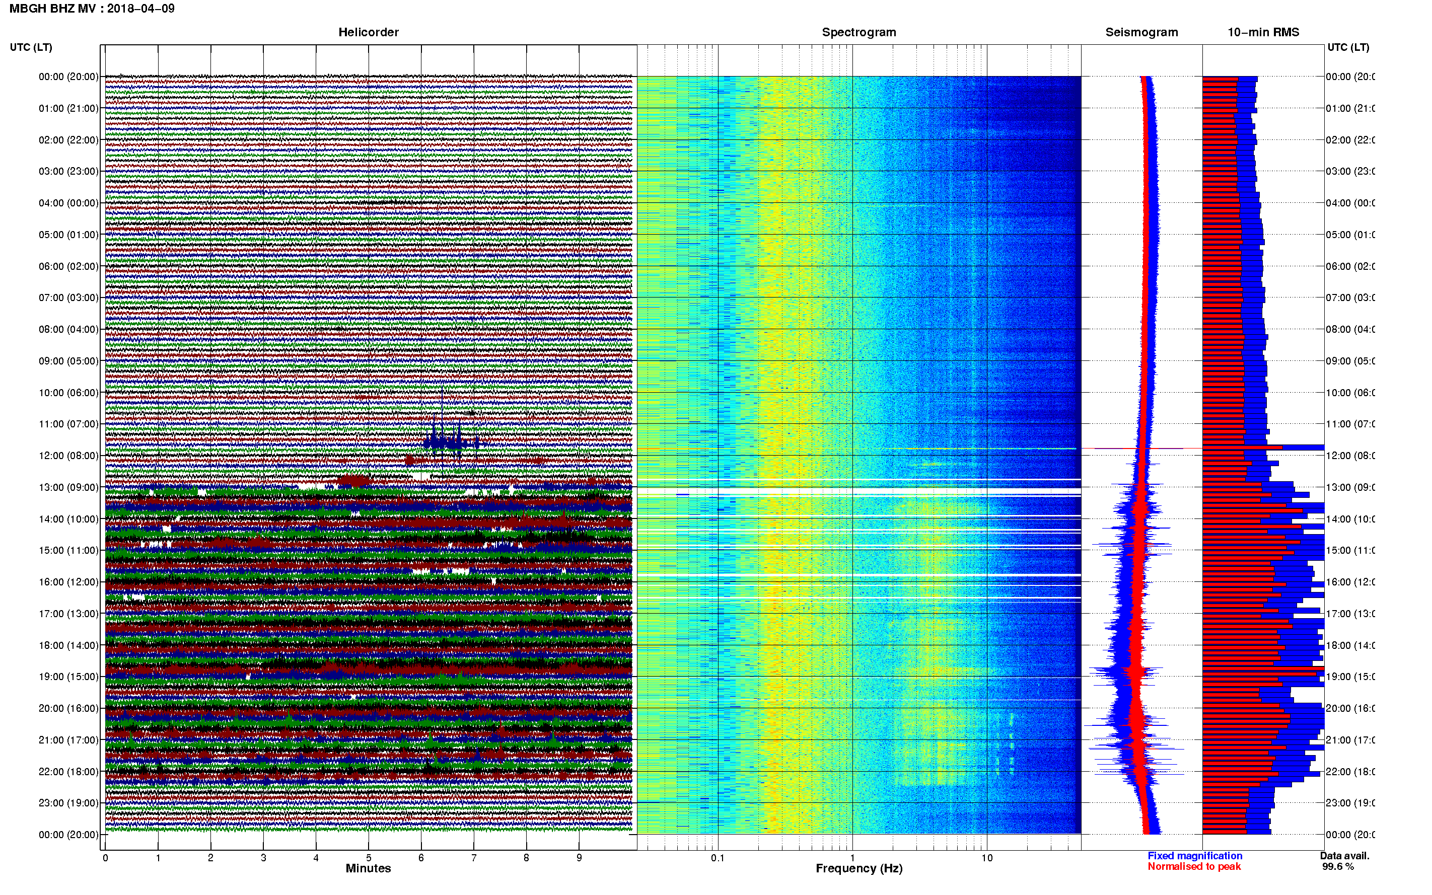Click tick label "6" on the Minutes axis
The image size is (1432, 895).
coord(421,858)
